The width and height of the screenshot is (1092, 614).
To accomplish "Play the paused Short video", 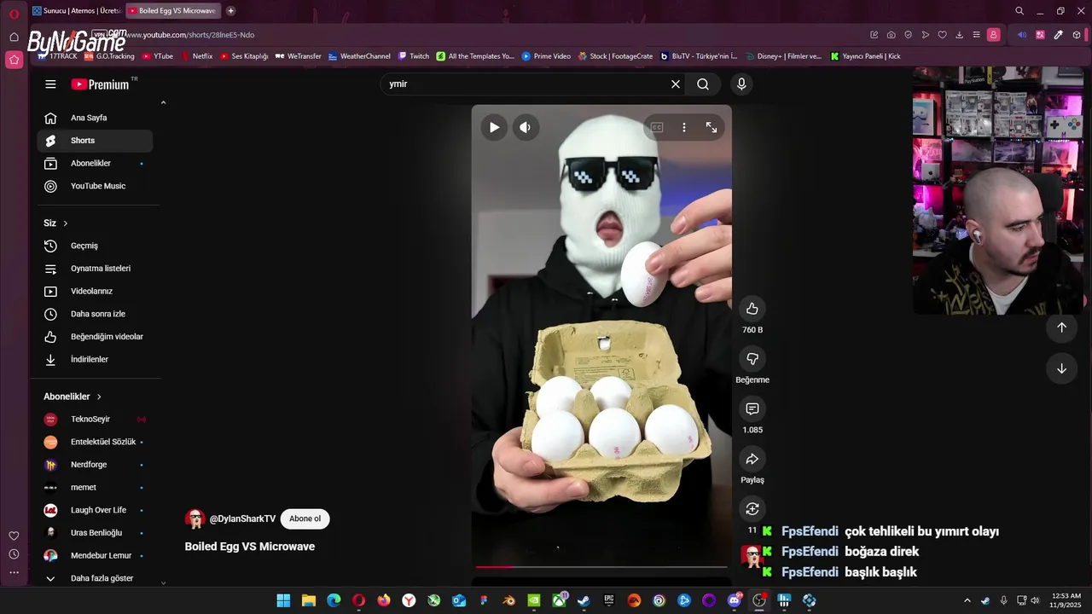I will point(494,127).
